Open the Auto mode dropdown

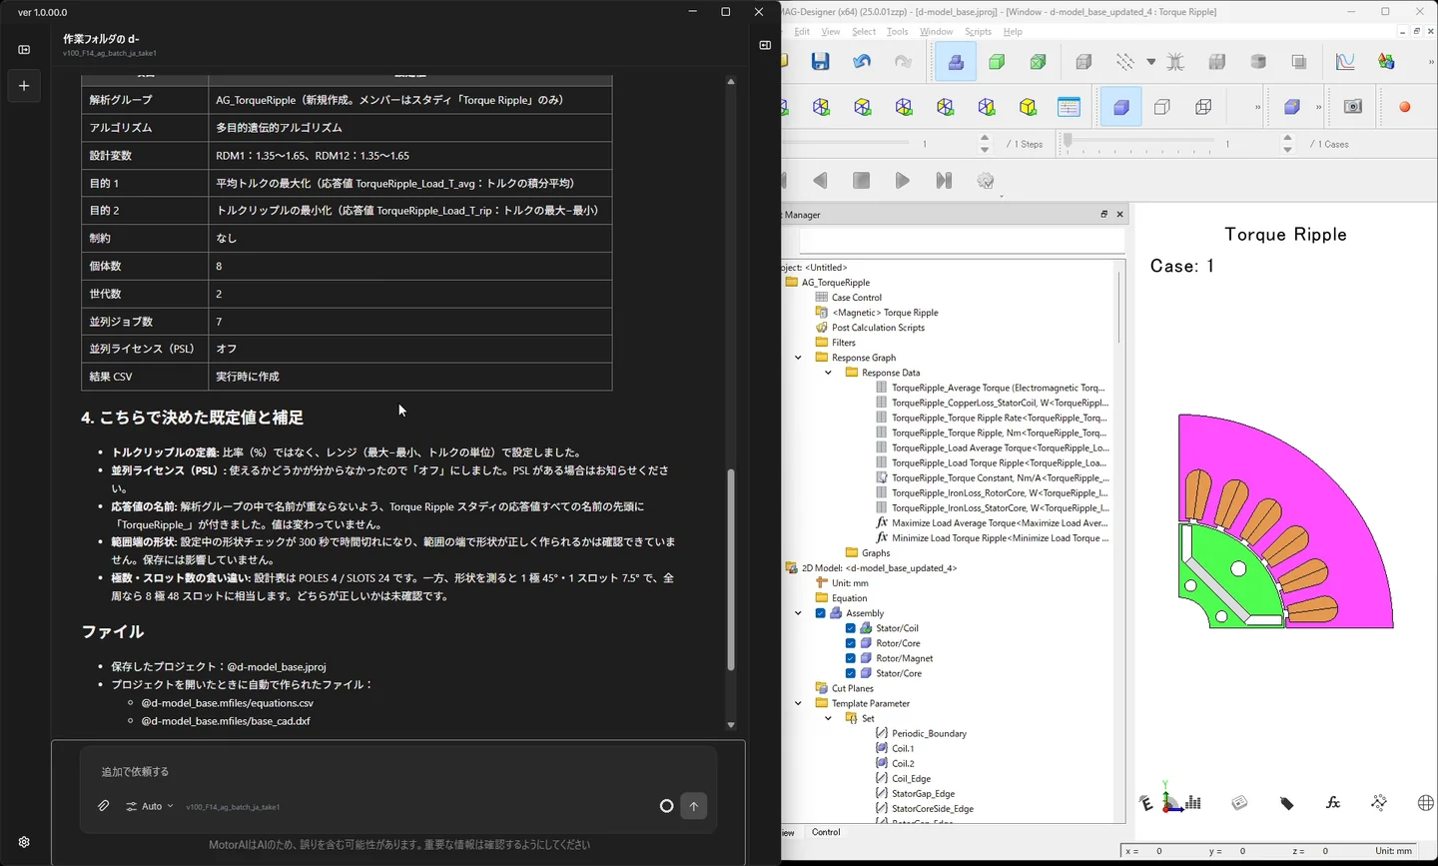tap(150, 806)
